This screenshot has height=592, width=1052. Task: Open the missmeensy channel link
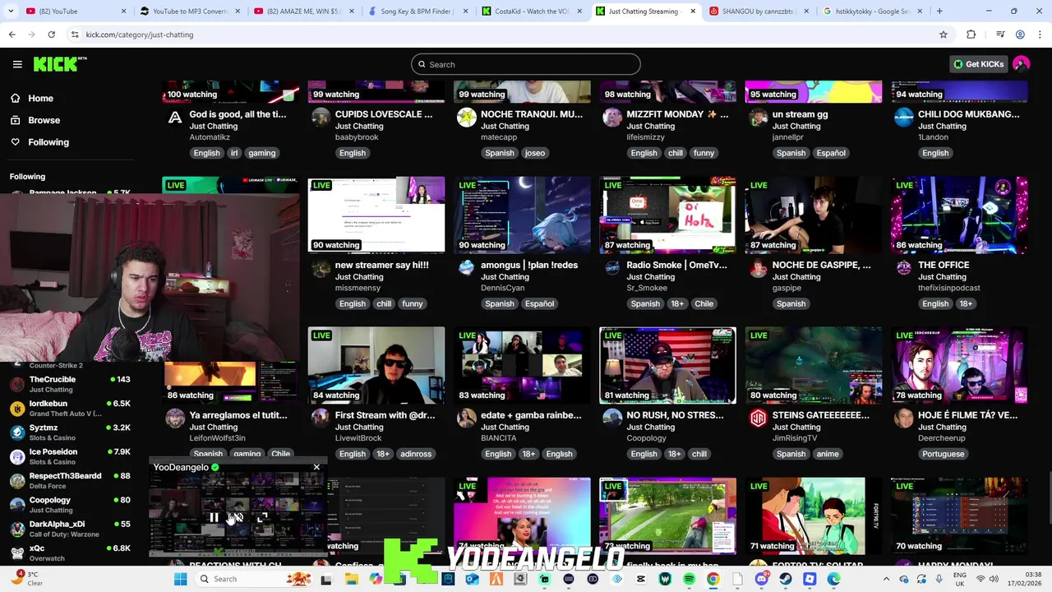point(358,288)
